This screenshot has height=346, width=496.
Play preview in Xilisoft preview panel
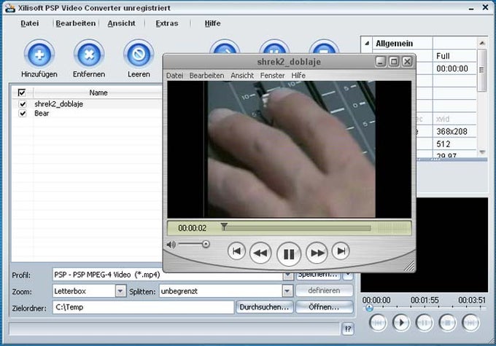click(400, 323)
